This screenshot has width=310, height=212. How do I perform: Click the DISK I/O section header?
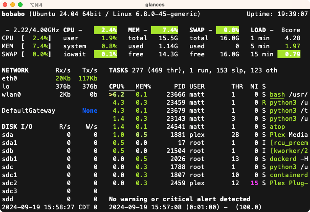pos(17,127)
